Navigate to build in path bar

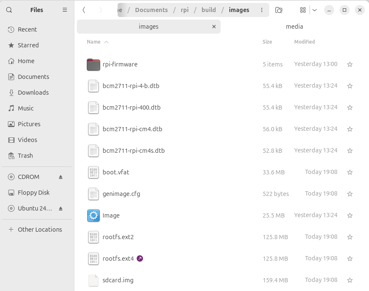coord(209,10)
